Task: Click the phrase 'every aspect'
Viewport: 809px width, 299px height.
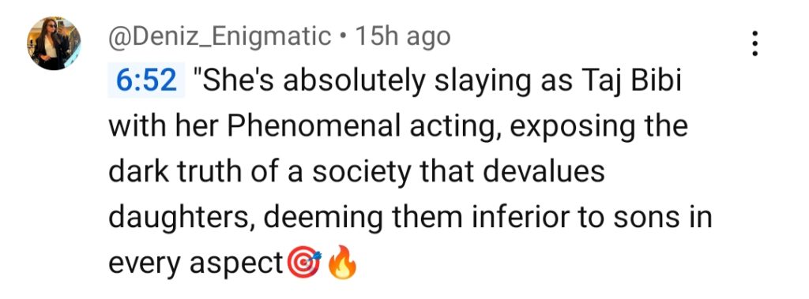Action: [x=196, y=264]
